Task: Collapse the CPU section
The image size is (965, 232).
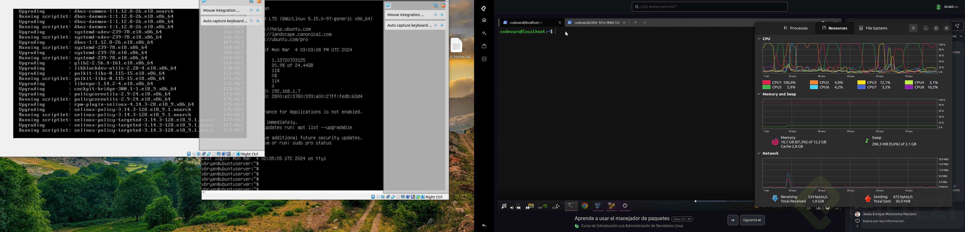Action: click(759, 39)
